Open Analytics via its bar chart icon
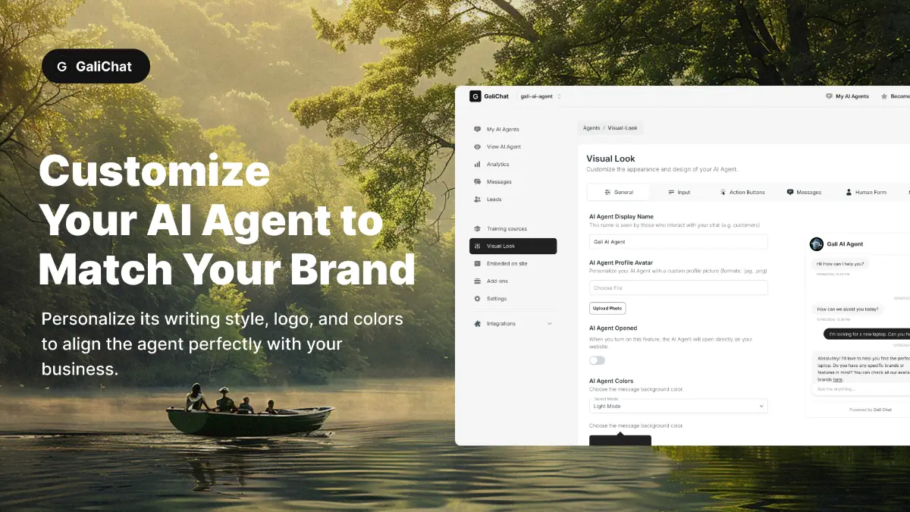The width and height of the screenshot is (910, 512). pos(477,164)
